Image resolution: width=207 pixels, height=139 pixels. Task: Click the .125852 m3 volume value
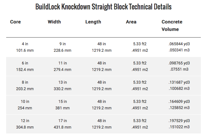(179, 108)
